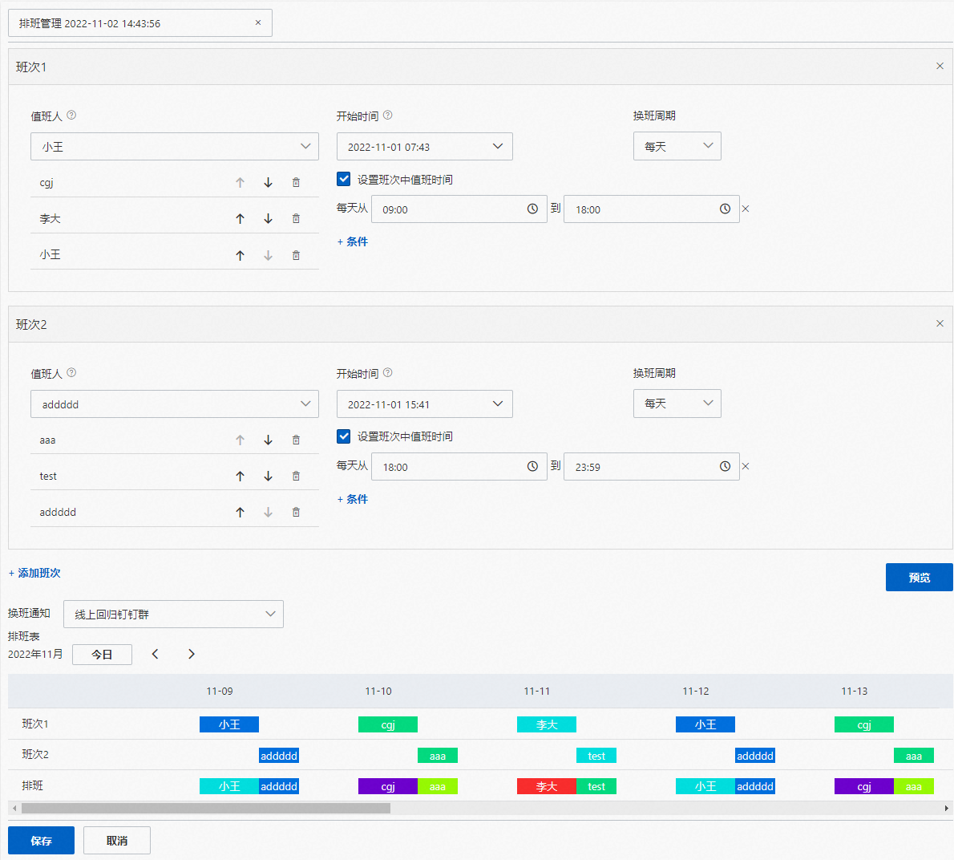Open 换班周期 dropdown in 班次2
The height and width of the screenshot is (860, 954).
677,404
